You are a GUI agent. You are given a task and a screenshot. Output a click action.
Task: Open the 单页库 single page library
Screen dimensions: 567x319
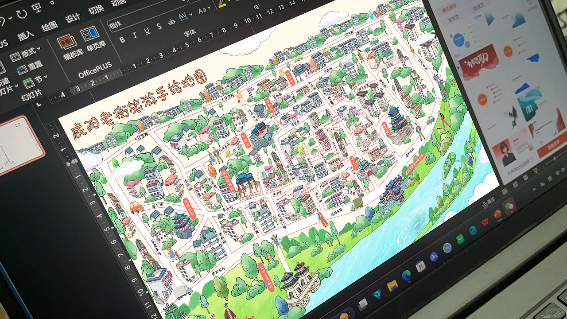[93, 39]
